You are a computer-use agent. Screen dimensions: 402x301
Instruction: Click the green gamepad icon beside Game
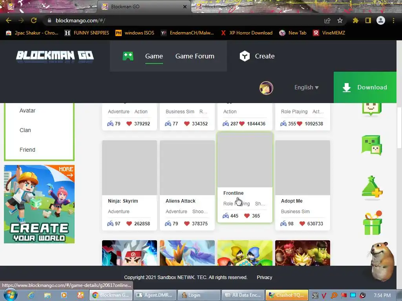coord(128,56)
